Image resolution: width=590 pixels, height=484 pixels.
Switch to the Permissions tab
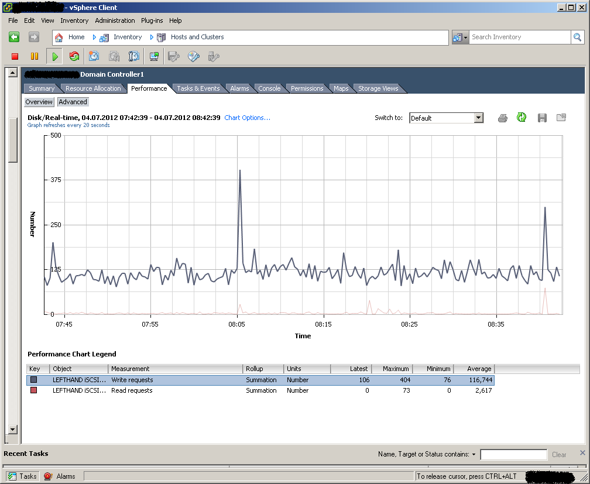(307, 88)
